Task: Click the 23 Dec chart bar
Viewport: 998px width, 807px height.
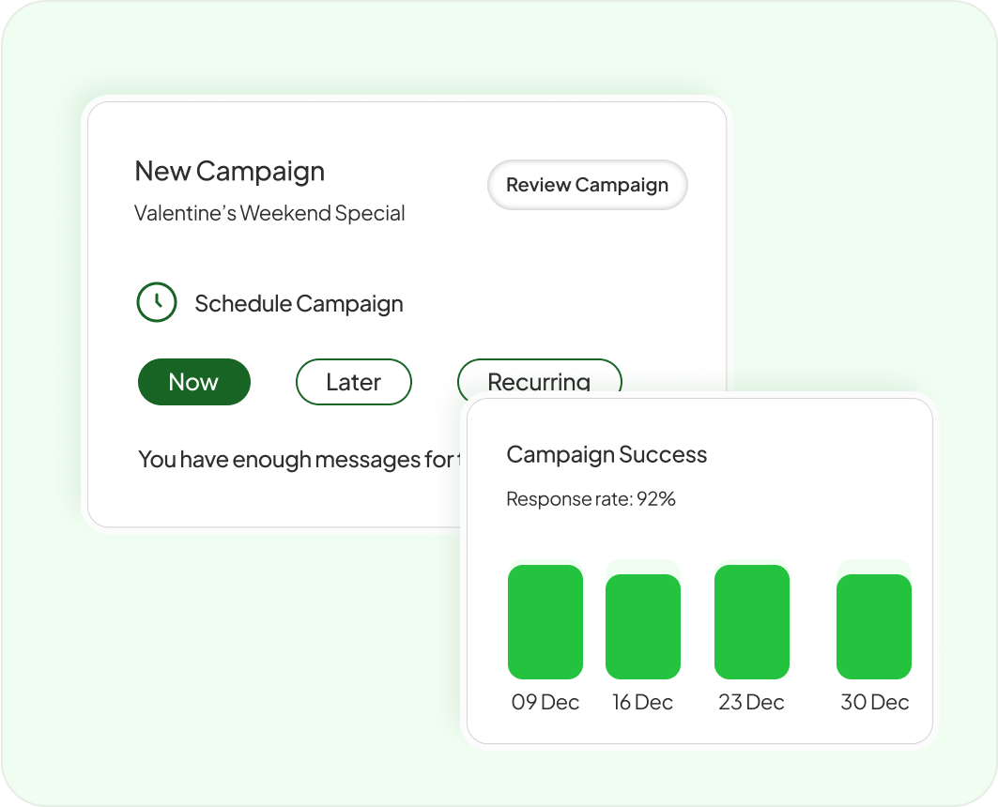Action: click(752, 622)
